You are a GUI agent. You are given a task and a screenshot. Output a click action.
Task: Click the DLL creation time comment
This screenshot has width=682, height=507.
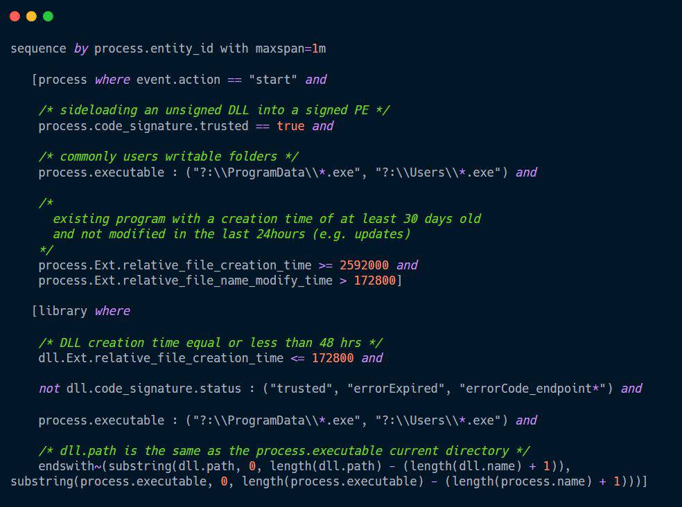click(x=211, y=343)
